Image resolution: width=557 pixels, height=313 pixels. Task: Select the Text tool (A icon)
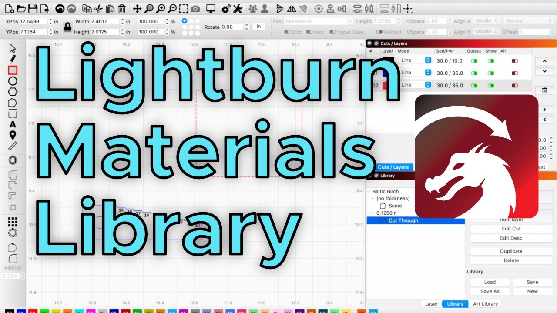(13, 125)
